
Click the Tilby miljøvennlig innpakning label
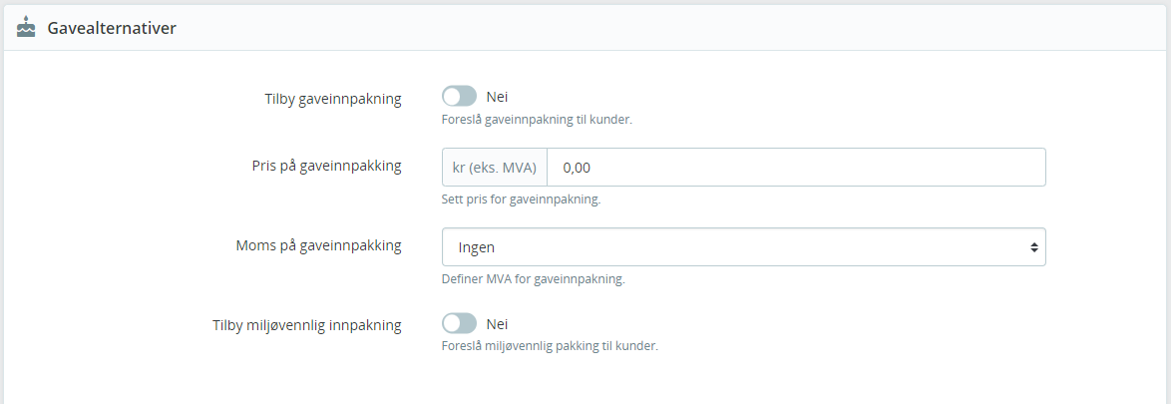coord(307,325)
